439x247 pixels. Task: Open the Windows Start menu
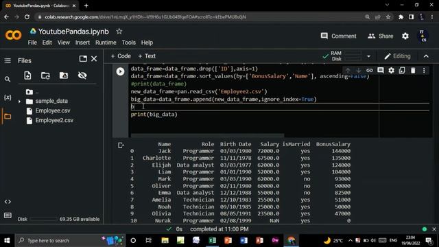pyautogui.click(x=7, y=241)
